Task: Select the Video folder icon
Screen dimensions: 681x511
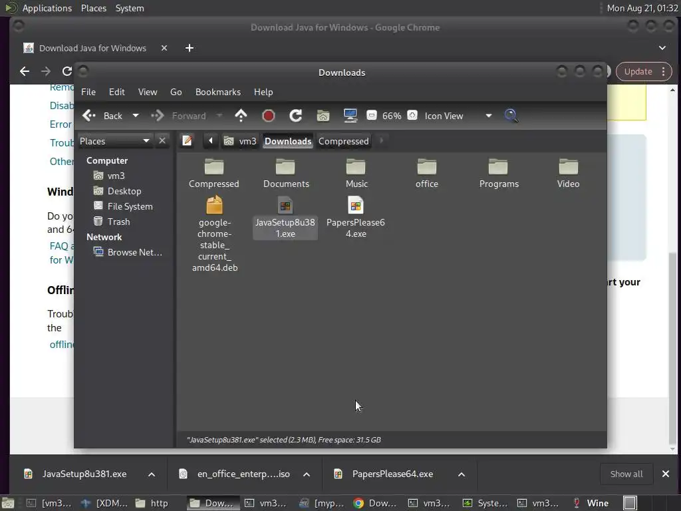Action: point(569,167)
